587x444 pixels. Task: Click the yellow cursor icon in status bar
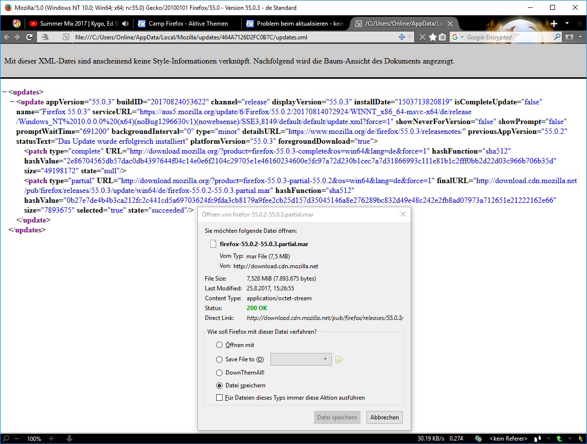580,439
